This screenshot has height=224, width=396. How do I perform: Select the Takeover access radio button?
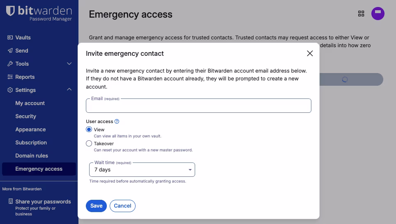(89, 144)
